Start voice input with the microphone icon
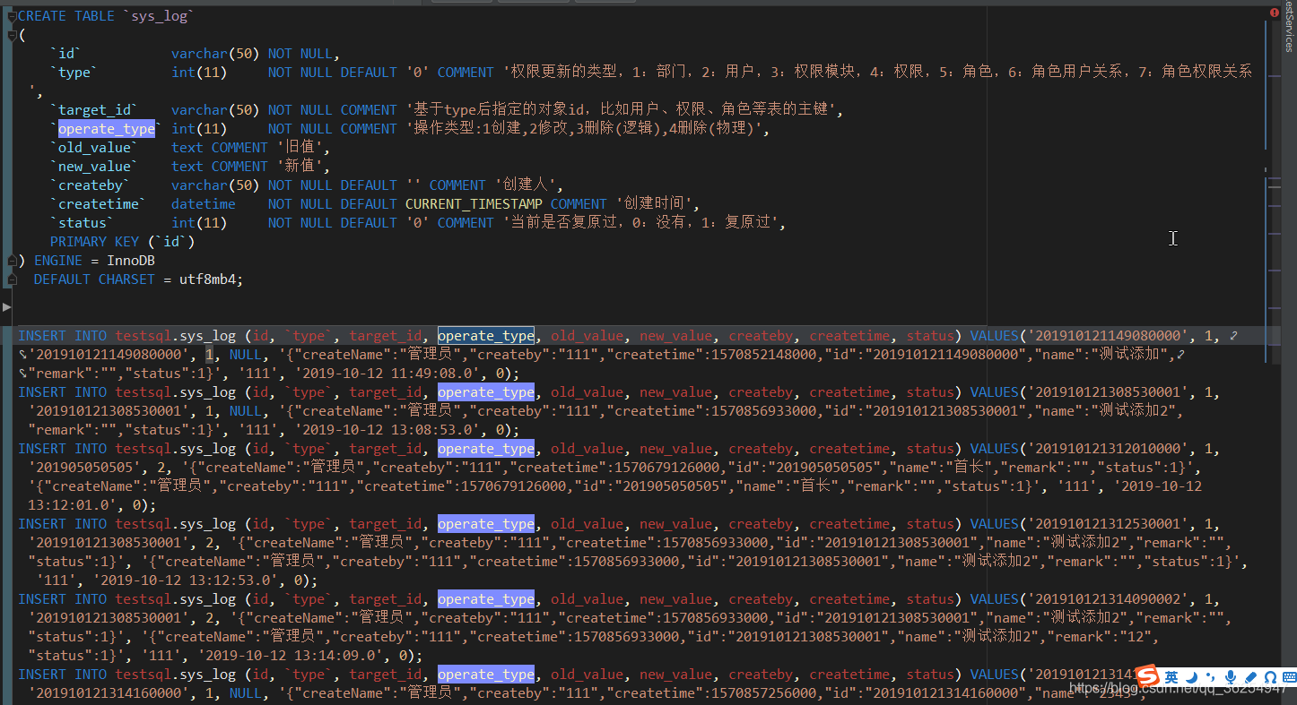1297x705 pixels. [x=1232, y=676]
